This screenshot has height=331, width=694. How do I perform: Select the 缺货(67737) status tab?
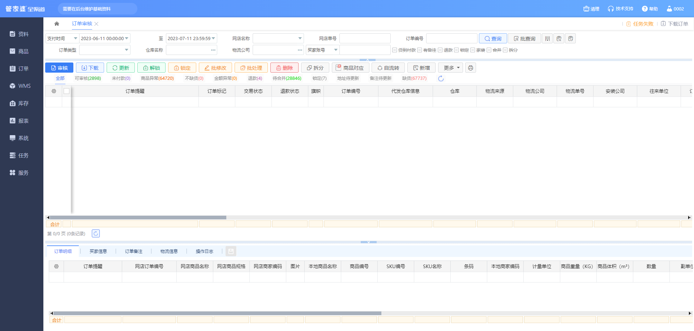pos(414,78)
